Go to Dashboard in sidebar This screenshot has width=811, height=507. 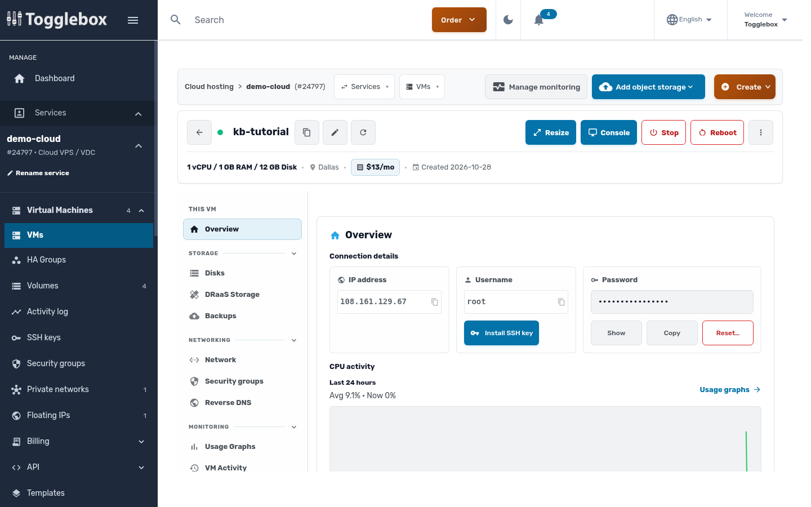(77, 78)
